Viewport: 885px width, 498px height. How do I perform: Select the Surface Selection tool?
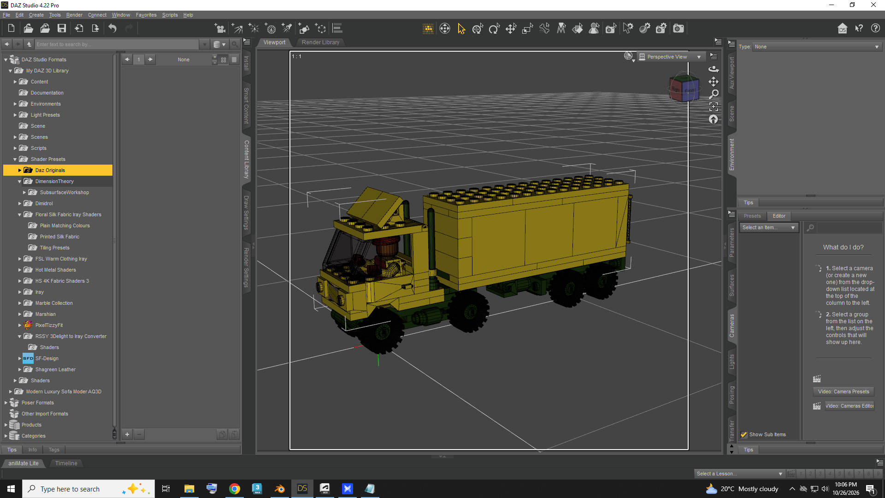(578, 29)
